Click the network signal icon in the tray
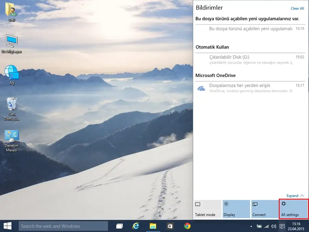 click(x=267, y=227)
